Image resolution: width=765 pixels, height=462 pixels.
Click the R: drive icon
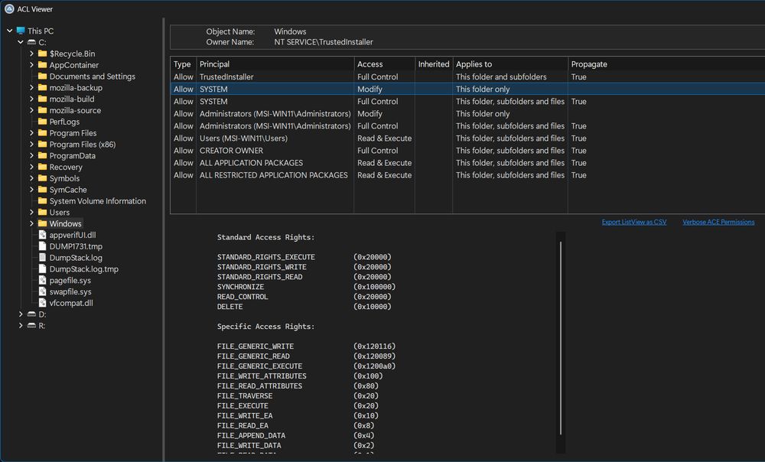(x=31, y=325)
